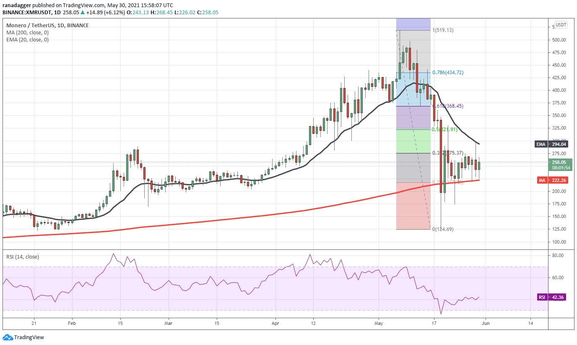The height and width of the screenshot is (345, 577).
Task: Click the green Fibonacci retracement zone
Action: click(413, 141)
